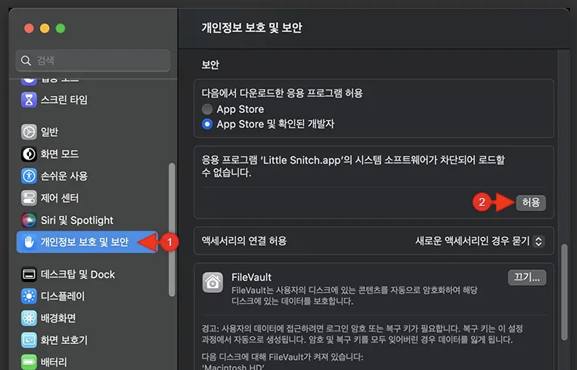577x370 pixels.
Task: Click the 'Little Snitch.app' blocked message text
Action: [353, 166]
